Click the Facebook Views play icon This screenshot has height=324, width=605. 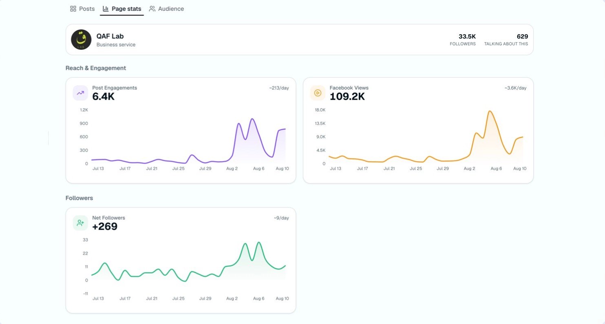click(x=318, y=93)
